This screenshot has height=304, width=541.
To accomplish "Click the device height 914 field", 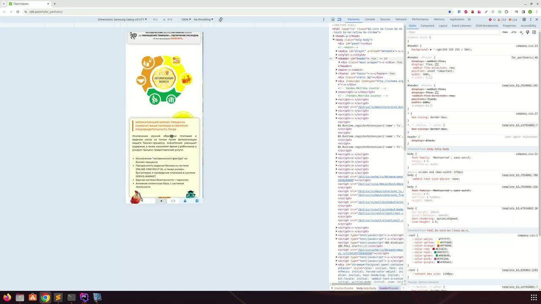I will tap(169, 19).
